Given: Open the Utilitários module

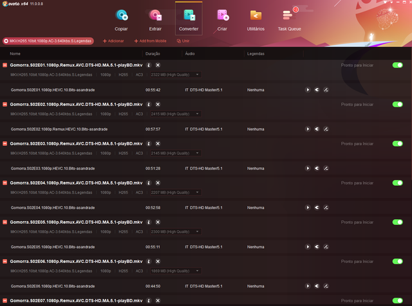Looking at the screenshot, I should coord(256,20).
